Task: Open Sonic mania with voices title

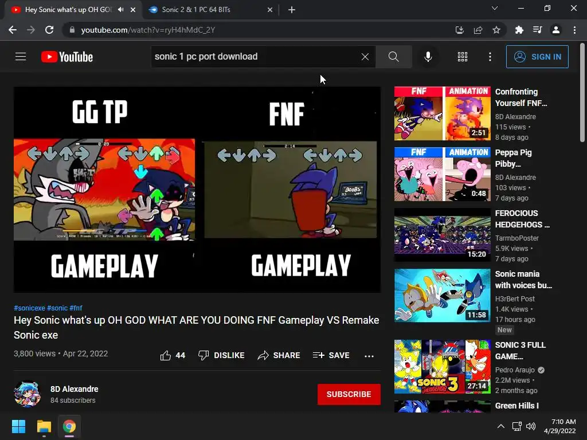Action: [523, 280]
